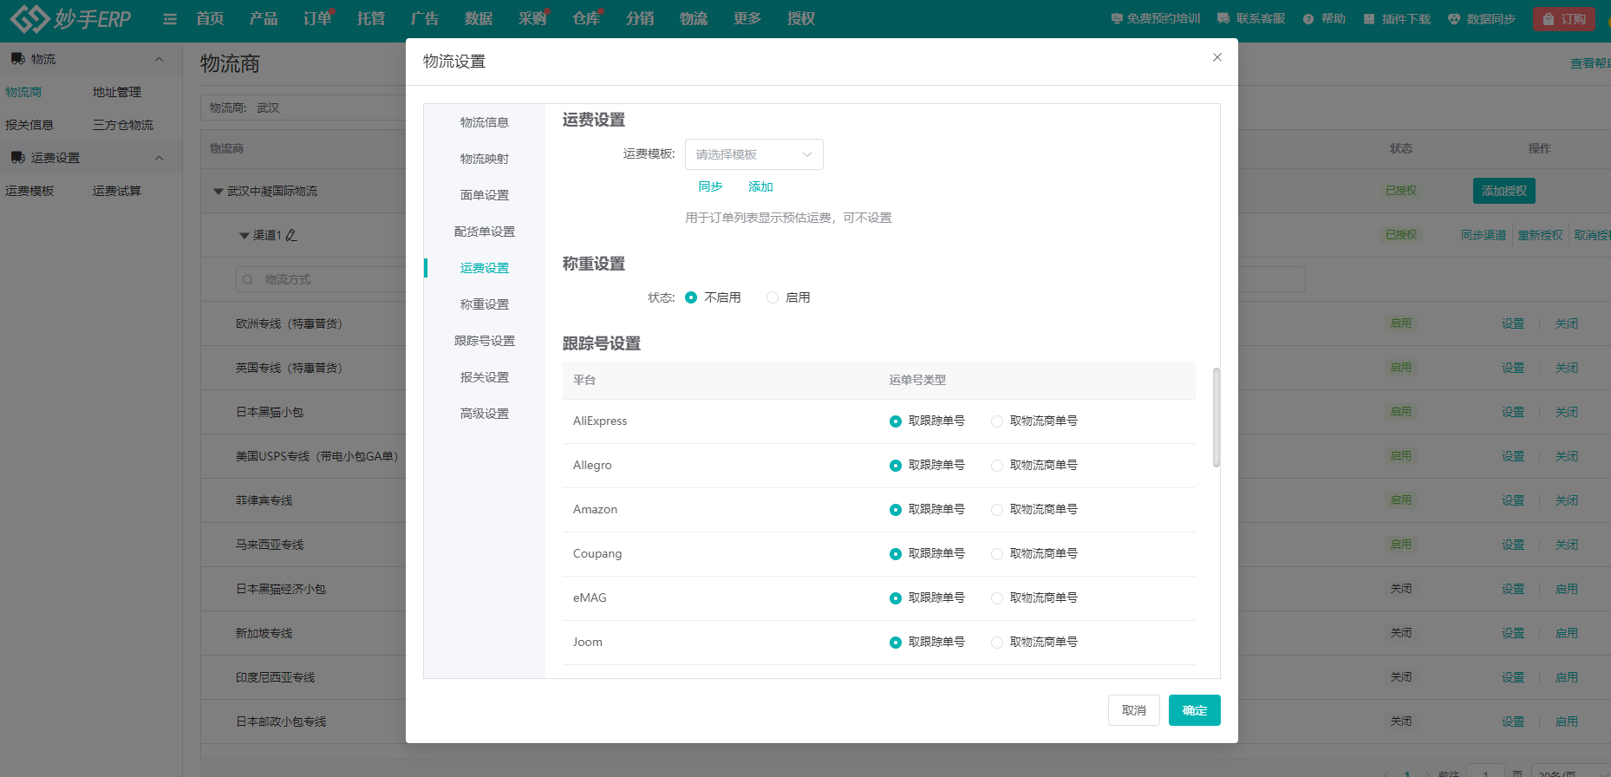Open 三方仓物流 in sidebar
Viewport: 1611px width, 777px height.
[123, 125]
